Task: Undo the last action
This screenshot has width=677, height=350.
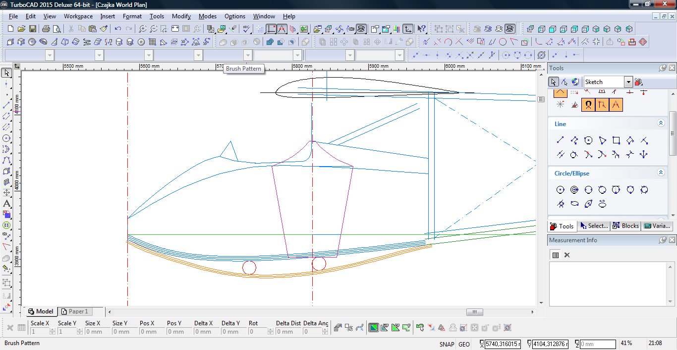Action: click(x=118, y=29)
